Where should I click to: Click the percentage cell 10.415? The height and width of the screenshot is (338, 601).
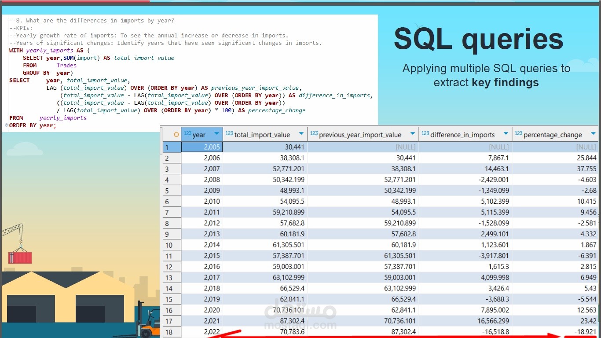(x=555, y=201)
